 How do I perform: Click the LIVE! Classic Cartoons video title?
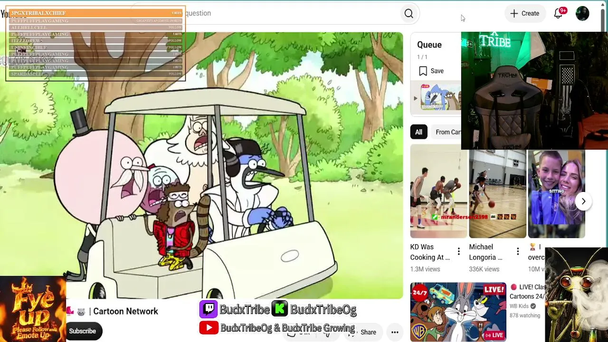pyautogui.click(x=528, y=292)
